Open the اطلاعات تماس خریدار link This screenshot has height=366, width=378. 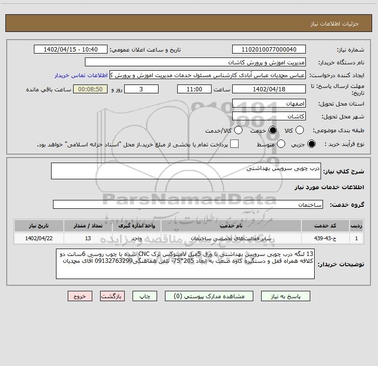(81, 75)
